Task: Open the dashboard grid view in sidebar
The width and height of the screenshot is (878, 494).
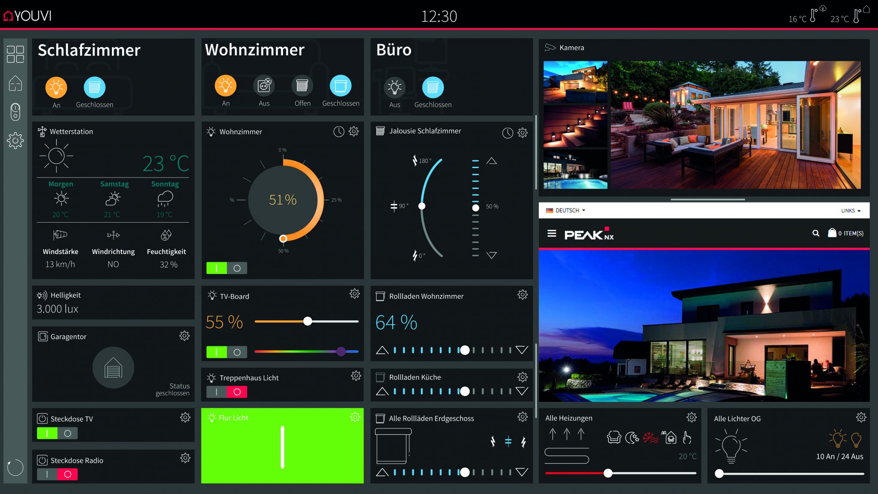Action: [x=15, y=54]
